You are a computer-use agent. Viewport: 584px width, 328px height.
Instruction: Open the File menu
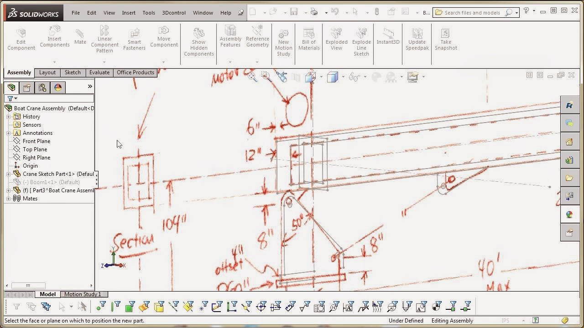click(x=75, y=13)
